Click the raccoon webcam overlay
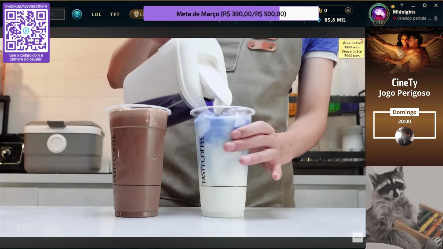 pos(404,207)
